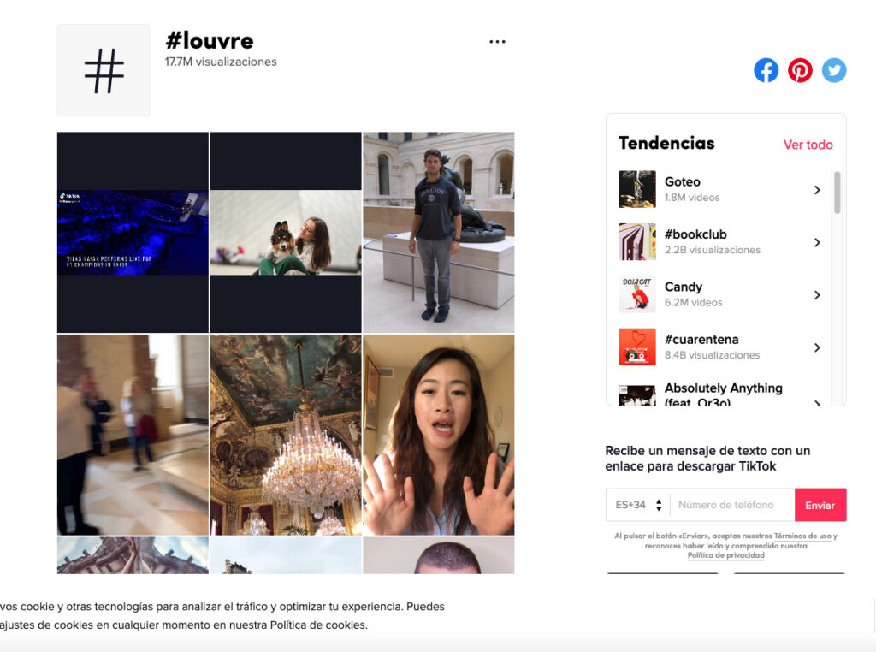Click the #bookclub trend cover image
The width and height of the screenshot is (876, 652).
tap(636, 242)
